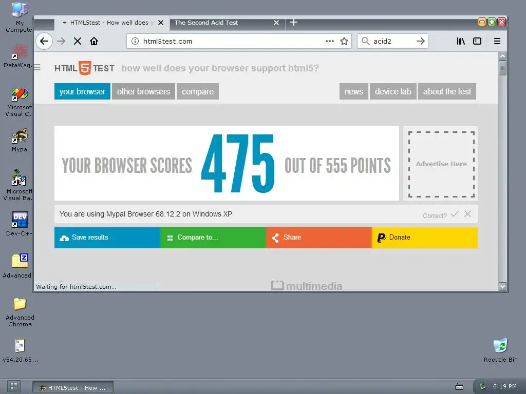Click the keyboard tray icon
Viewport: 526px width, 394px height.
[x=459, y=387]
